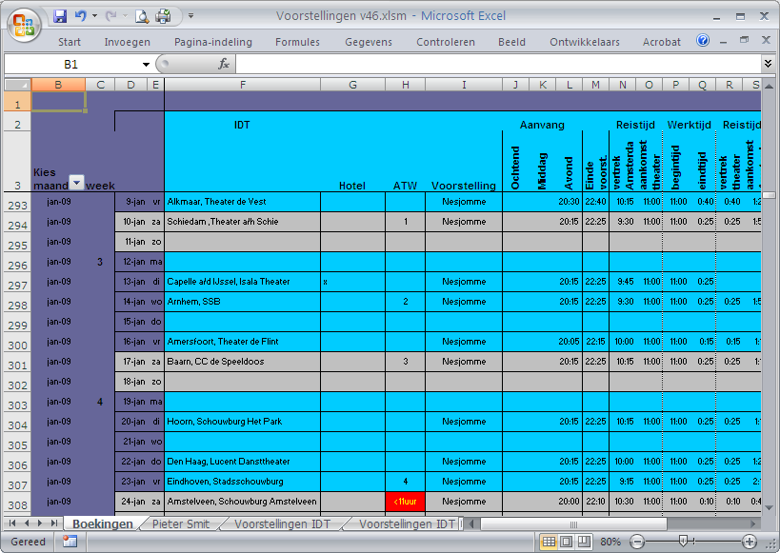Save the workbook from Quick Access toolbar
This screenshot has width=780, height=553.
tap(60, 16)
